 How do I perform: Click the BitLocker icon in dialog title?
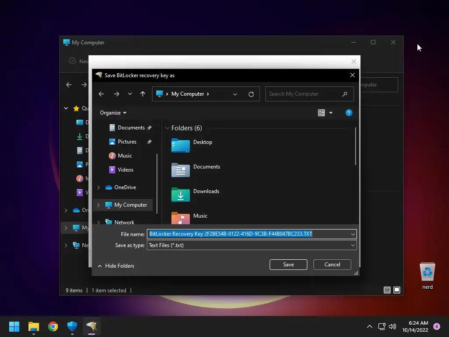[99, 75]
